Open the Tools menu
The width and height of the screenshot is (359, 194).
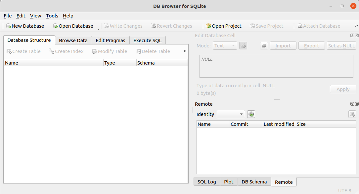tap(52, 16)
